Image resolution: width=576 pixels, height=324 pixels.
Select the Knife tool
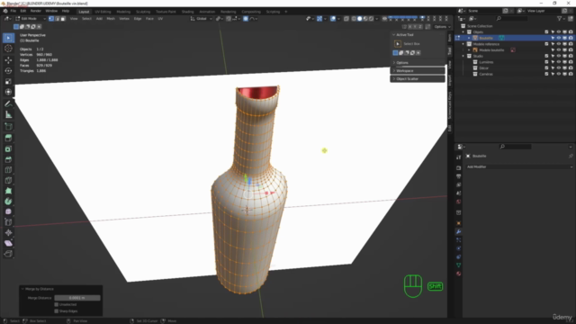point(8,180)
